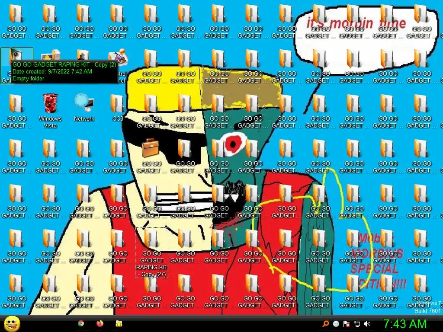Select the Network desktop icon

[84, 108]
